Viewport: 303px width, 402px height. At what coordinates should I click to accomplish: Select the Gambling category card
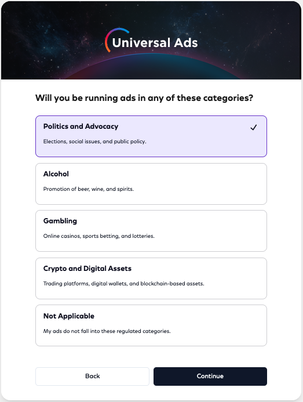click(151, 231)
